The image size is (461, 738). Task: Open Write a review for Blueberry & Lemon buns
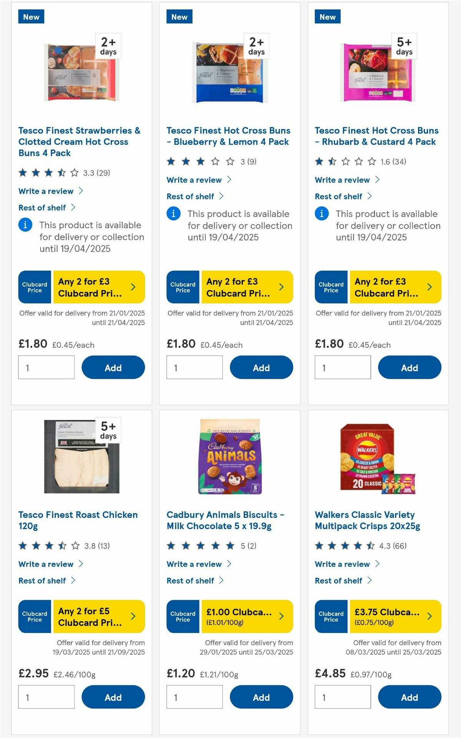coord(194,180)
